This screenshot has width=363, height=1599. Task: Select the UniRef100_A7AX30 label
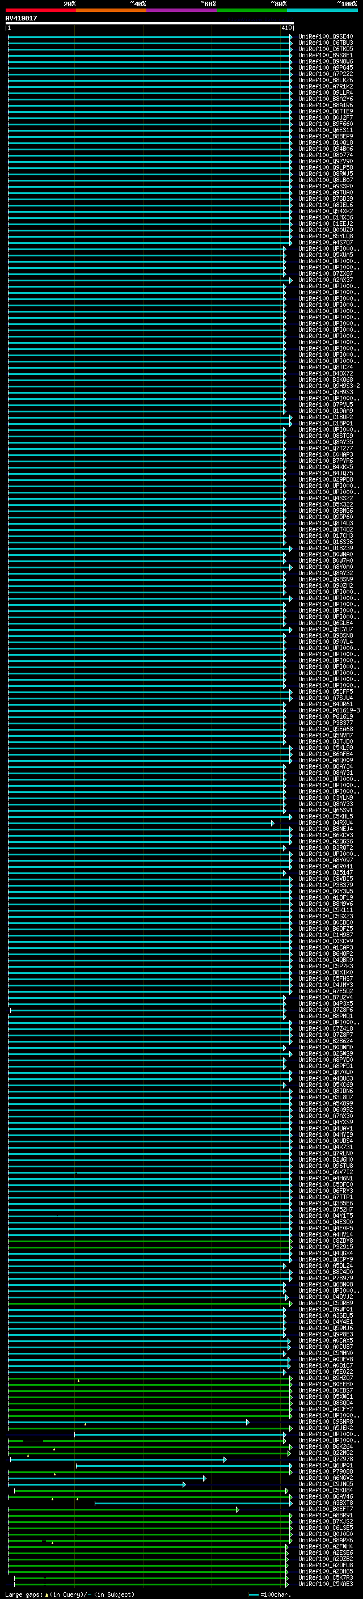325,1116
